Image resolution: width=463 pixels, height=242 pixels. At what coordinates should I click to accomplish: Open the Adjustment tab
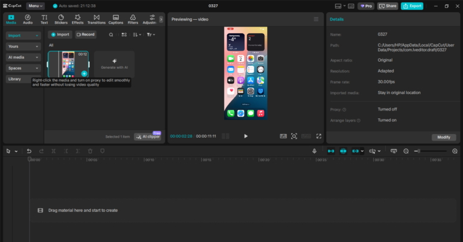150,19
